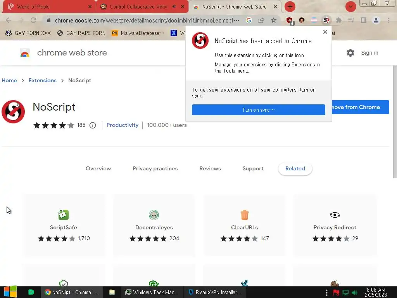Open MalwareDatabase bookmark
The image size is (397, 298).
138,33
